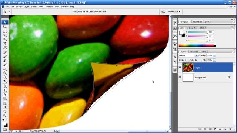Toggle lock position
Viewport: 237px width, 133px height.
193,60
